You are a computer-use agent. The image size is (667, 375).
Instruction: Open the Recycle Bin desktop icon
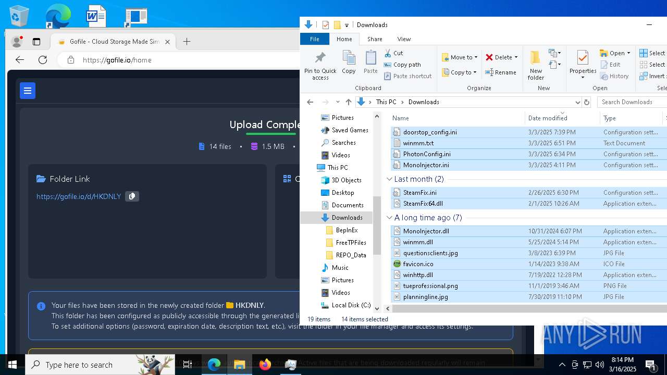19,16
